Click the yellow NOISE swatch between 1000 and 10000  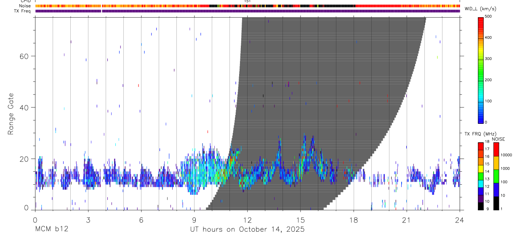496,162
